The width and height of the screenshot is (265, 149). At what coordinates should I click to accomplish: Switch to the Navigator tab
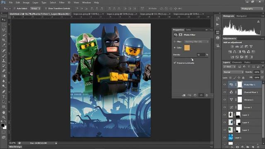point(241,16)
